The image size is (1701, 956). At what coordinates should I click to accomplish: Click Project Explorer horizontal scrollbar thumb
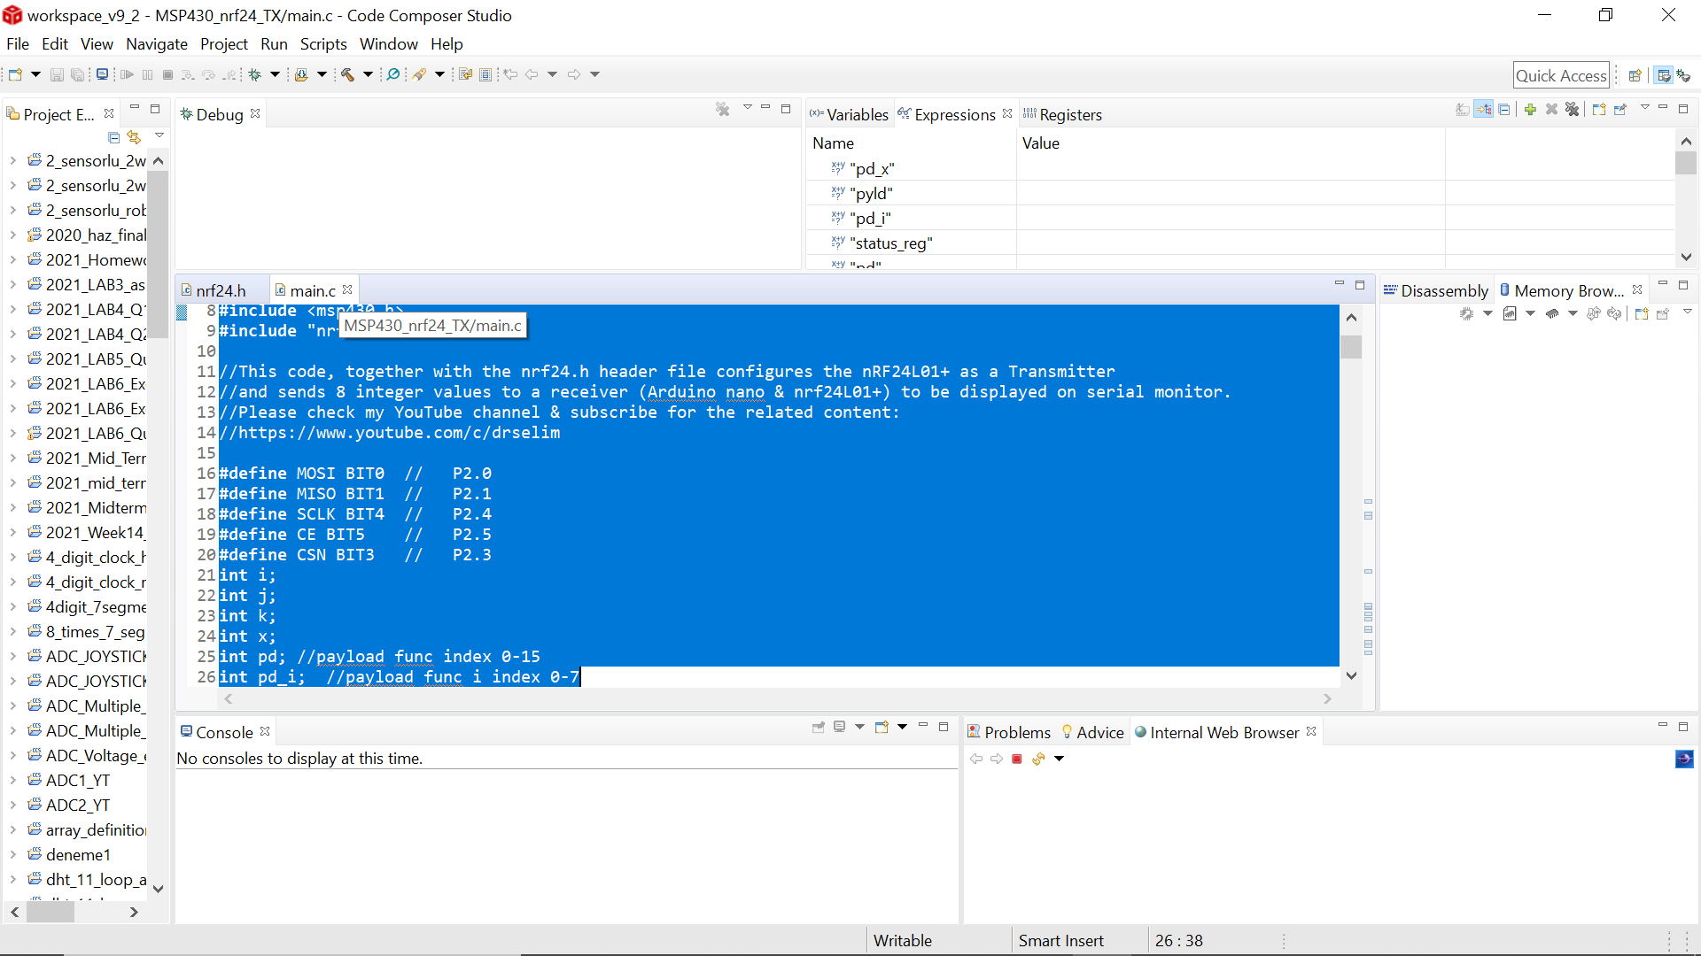tap(50, 911)
